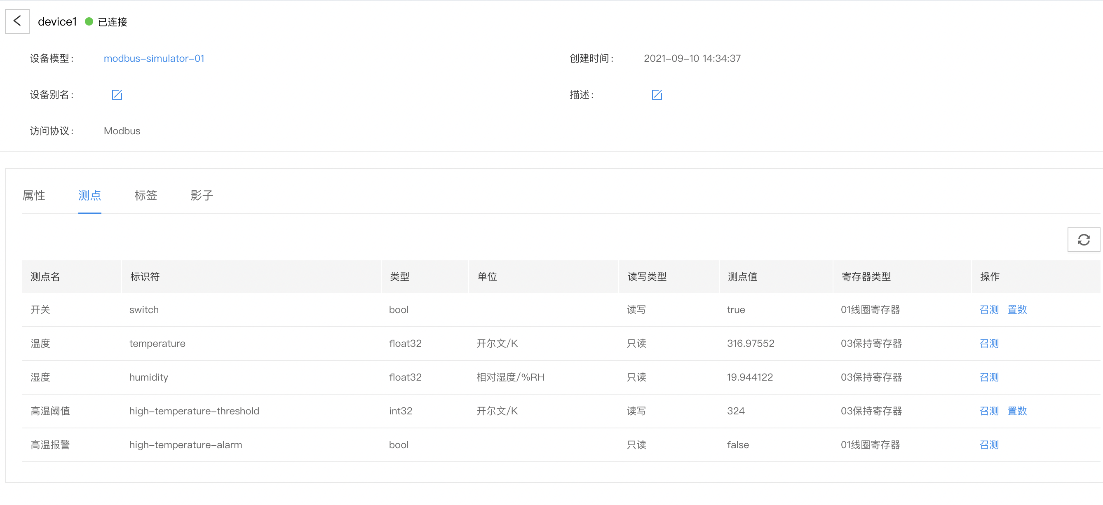This screenshot has width=1103, height=505.
Task: Click the 已连接 connection status
Action: (112, 21)
